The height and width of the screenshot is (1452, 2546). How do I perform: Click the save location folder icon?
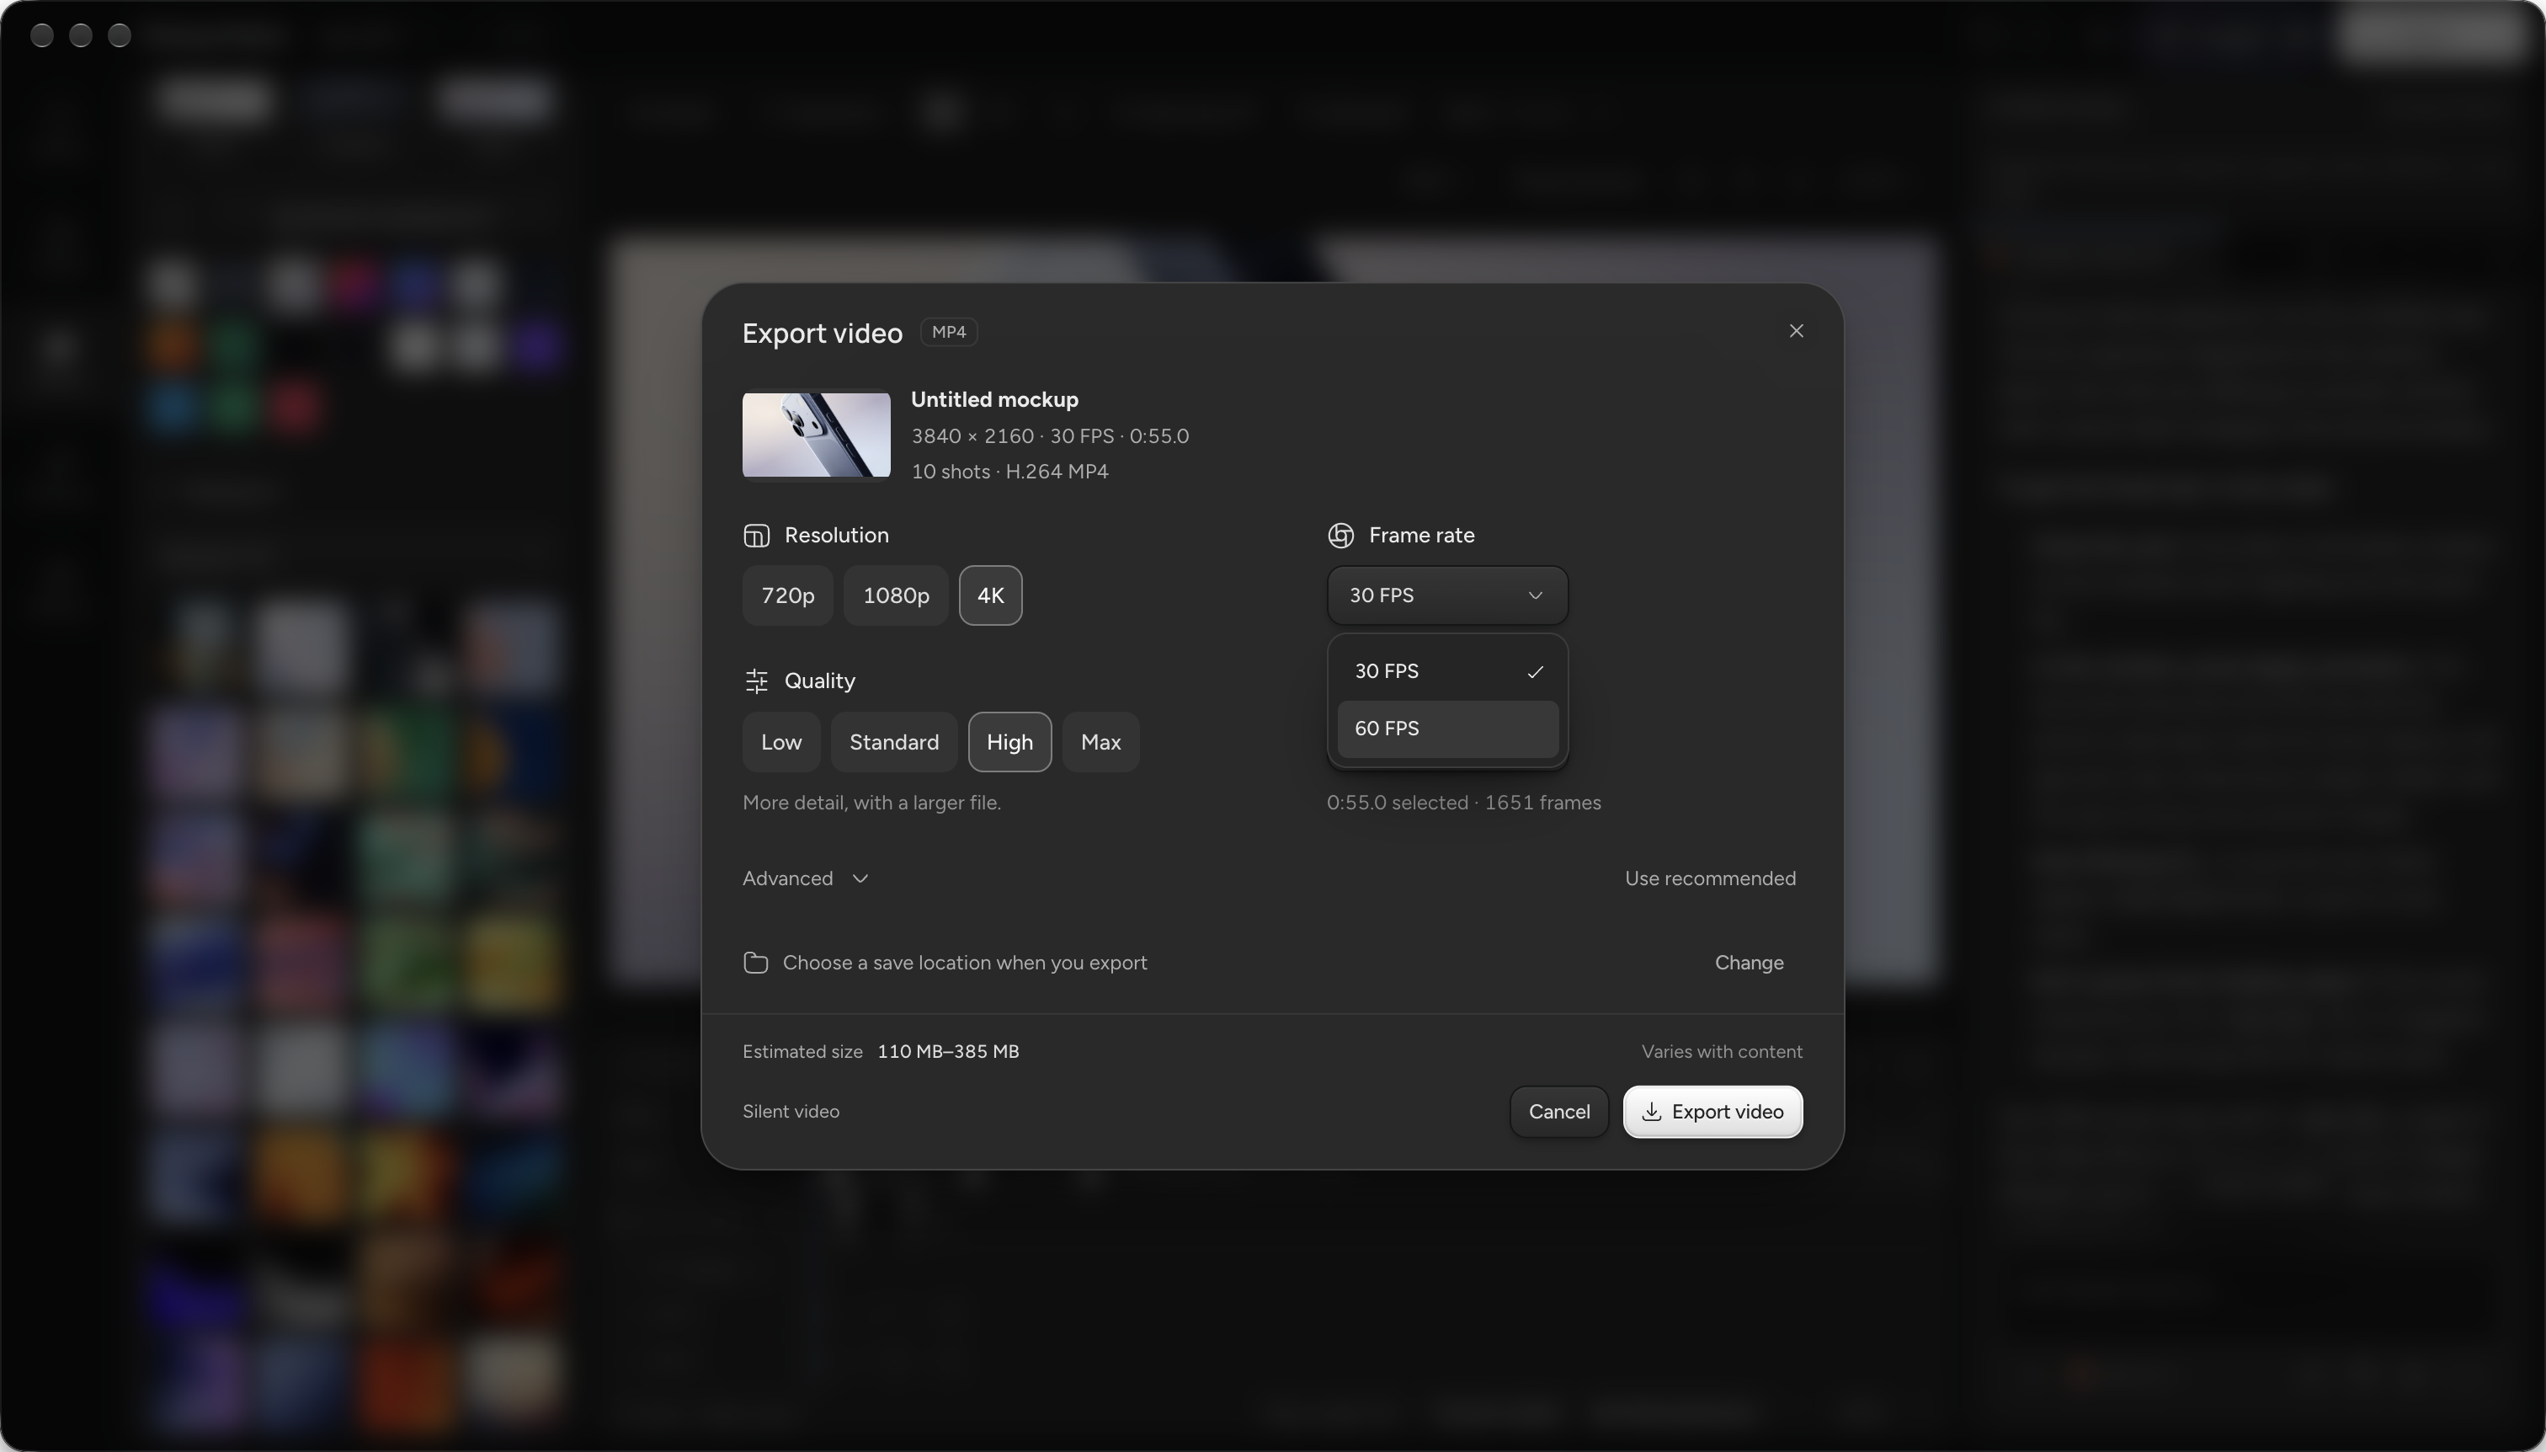click(755, 963)
